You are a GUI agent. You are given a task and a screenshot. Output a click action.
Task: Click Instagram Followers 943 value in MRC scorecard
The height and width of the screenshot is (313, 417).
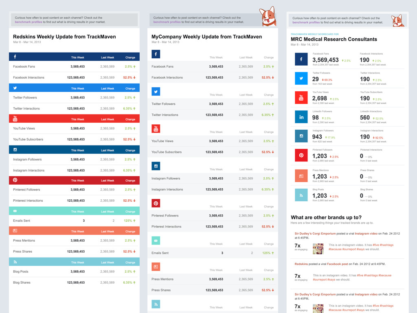(317, 137)
